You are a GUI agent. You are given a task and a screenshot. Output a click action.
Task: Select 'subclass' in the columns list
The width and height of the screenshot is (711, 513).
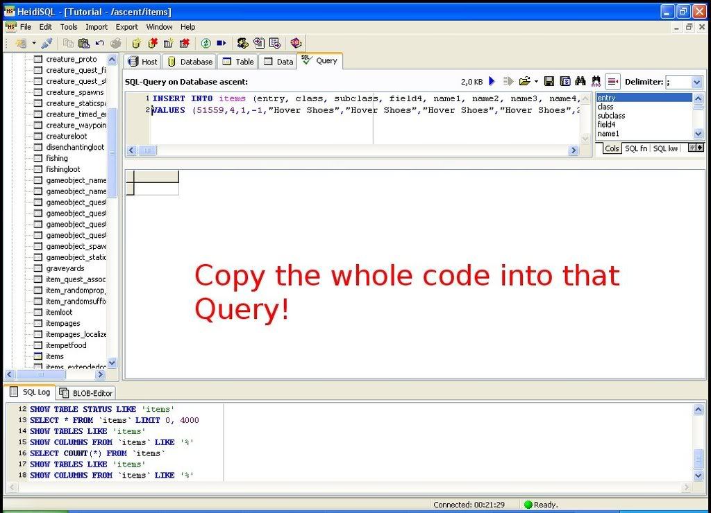[x=611, y=116]
